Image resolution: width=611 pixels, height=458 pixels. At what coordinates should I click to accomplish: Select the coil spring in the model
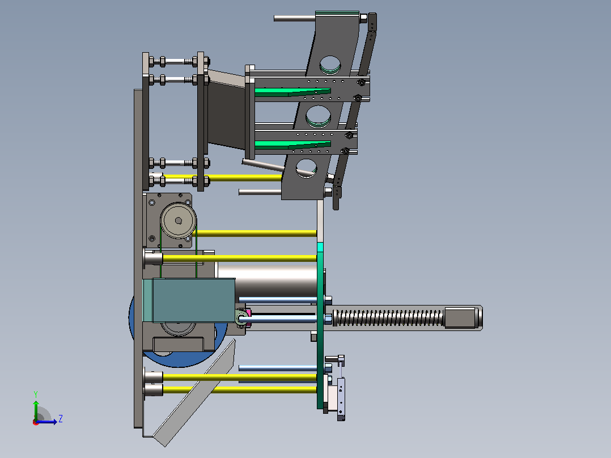pyautogui.click(x=390, y=317)
